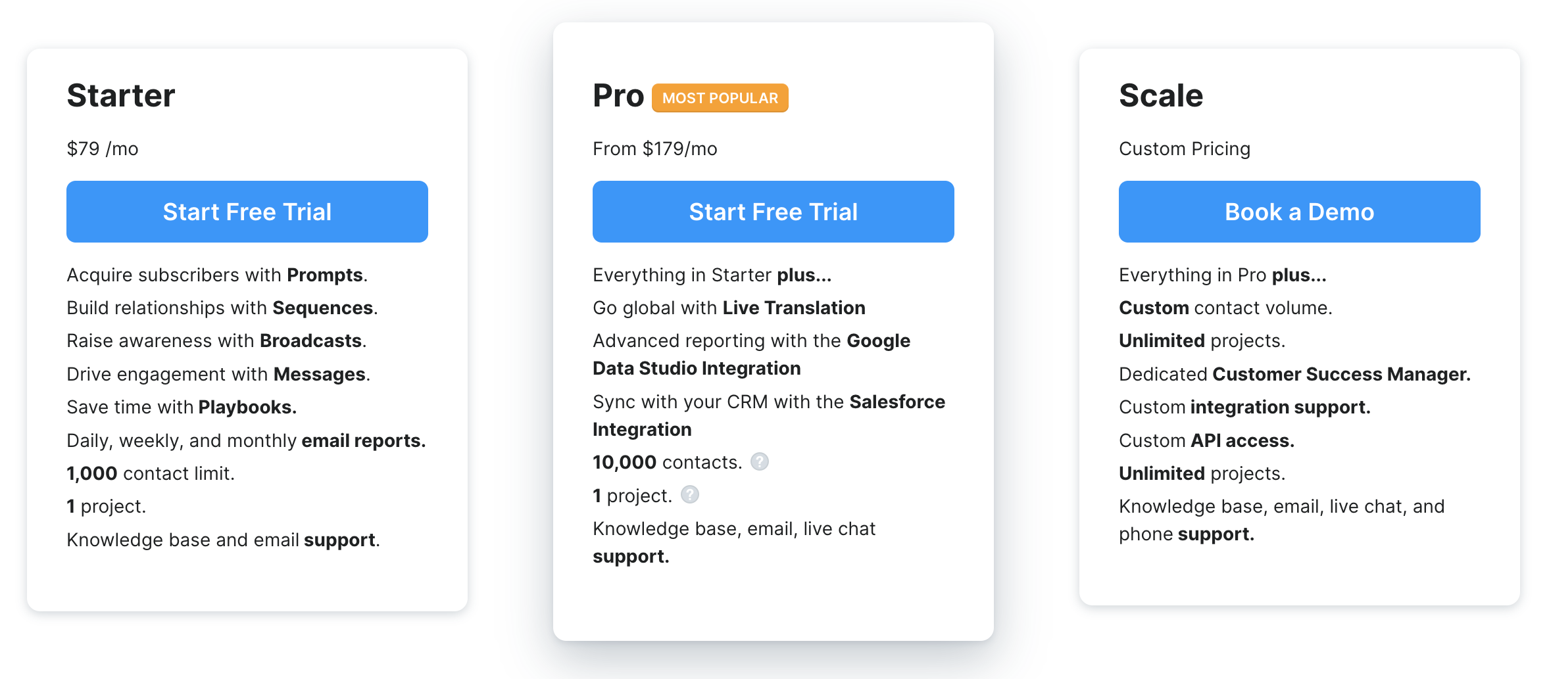Select the Pro plan heading
The width and height of the screenshot is (1549, 679).
click(x=618, y=96)
